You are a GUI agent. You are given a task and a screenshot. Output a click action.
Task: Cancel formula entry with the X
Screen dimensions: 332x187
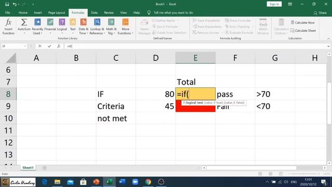click(40, 46)
